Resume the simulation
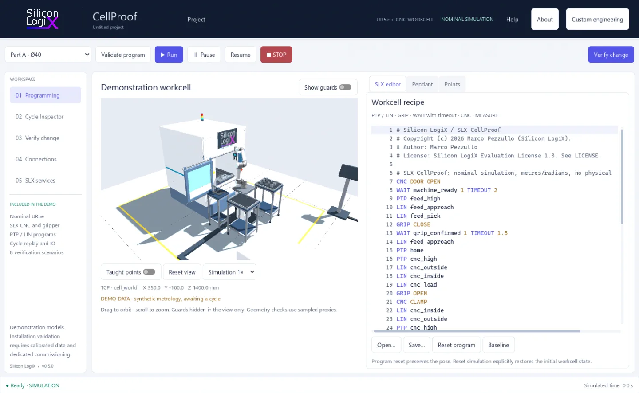This screenshot has height=393, width=639. click(x=241, y=55)
